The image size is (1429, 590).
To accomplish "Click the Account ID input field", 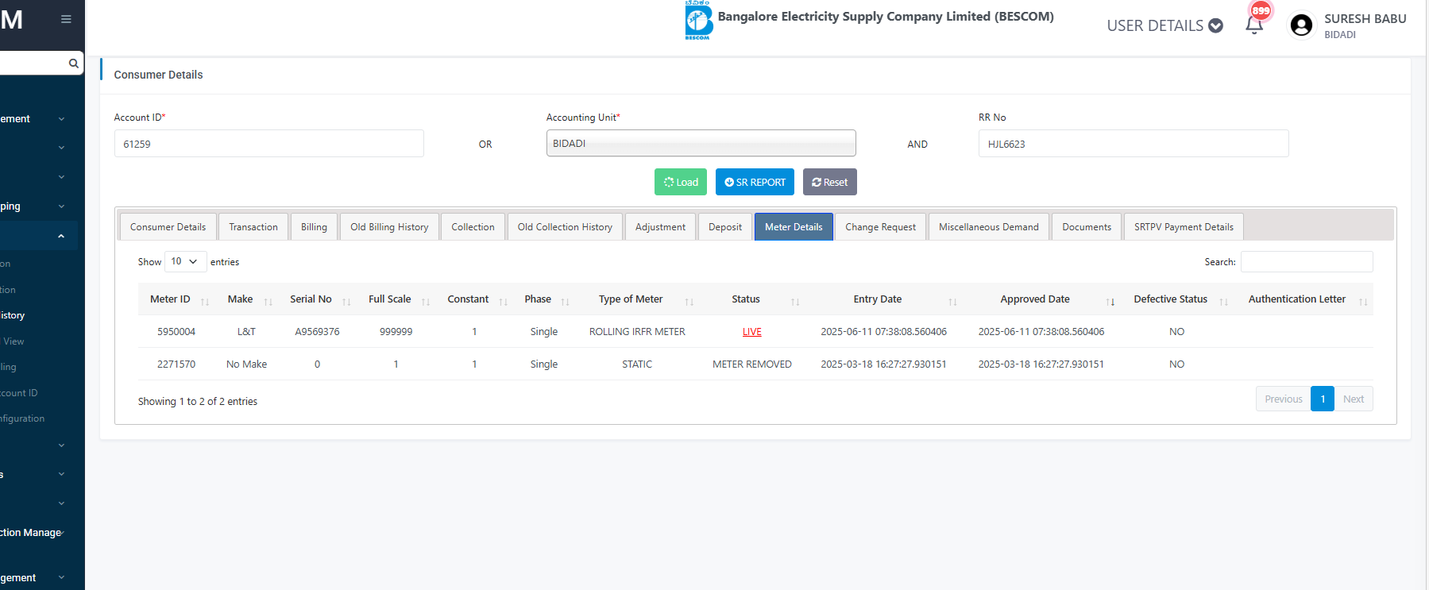I will point(268,144).
